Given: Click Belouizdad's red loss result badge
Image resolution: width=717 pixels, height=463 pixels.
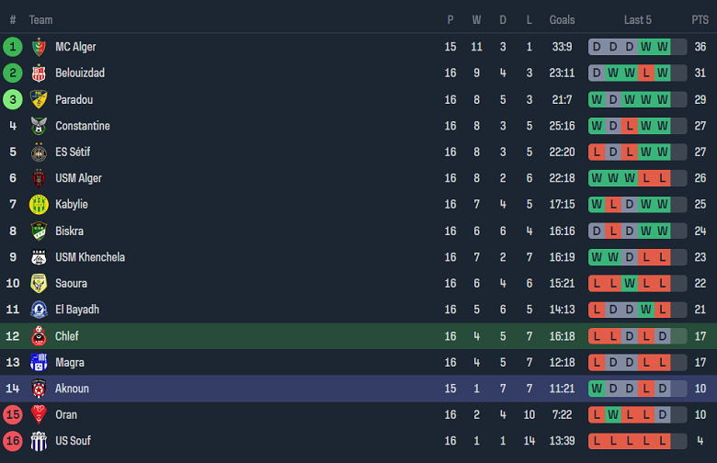Looking at the screenshot, I should tap(645, 73).
